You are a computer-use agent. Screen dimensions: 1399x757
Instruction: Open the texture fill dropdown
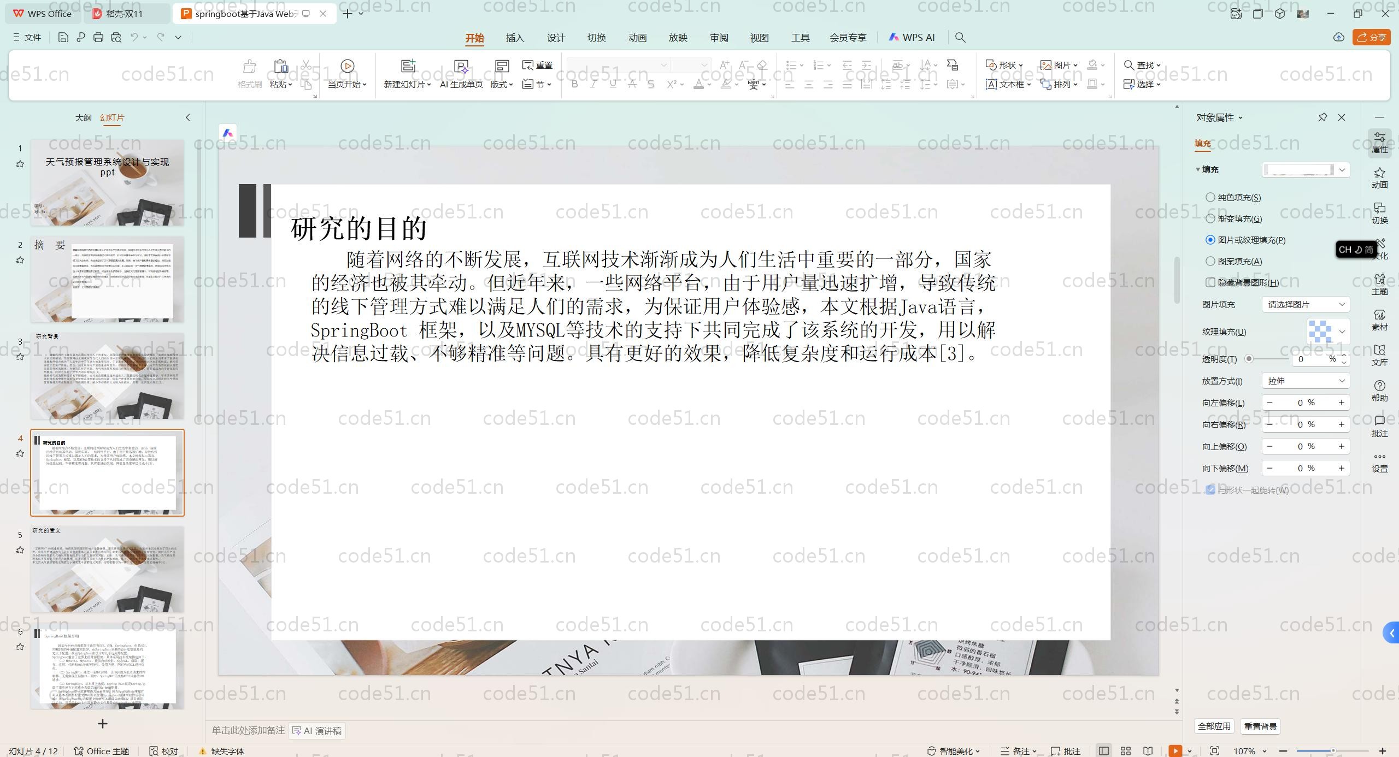1342,332
